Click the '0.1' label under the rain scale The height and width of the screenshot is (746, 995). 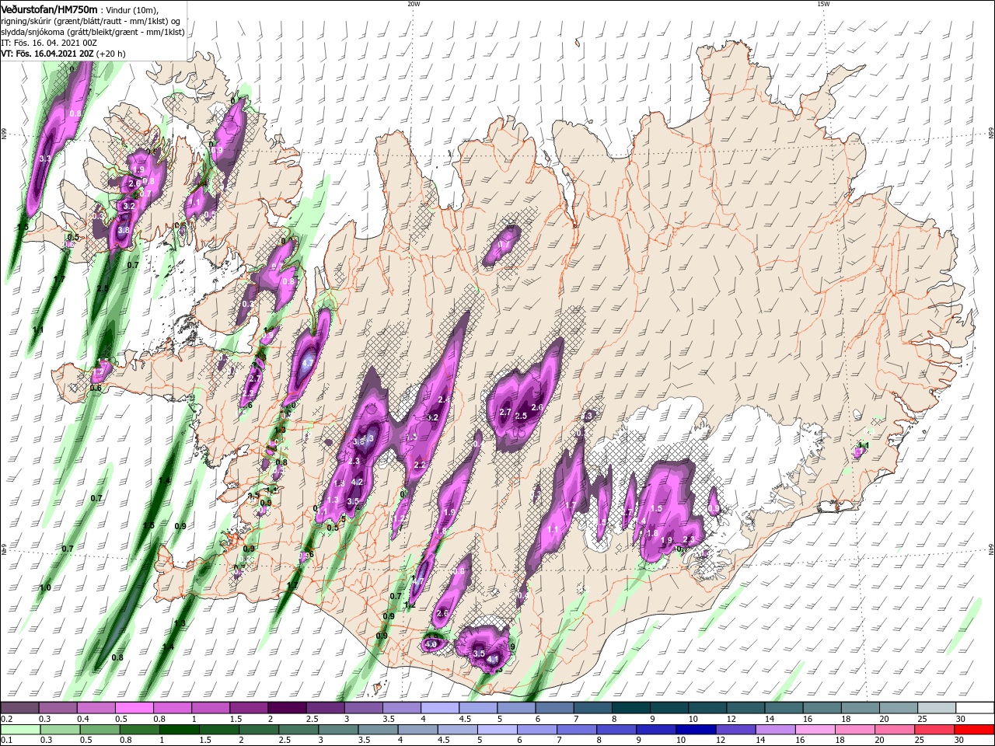(x=6, y=741)
